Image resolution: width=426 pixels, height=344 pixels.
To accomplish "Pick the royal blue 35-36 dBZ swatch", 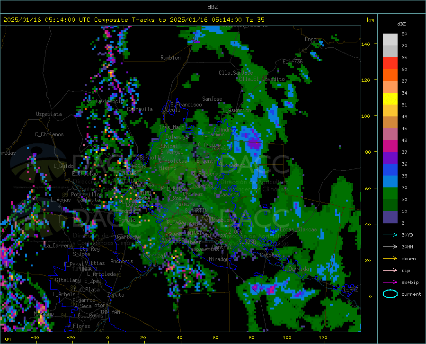I will 390,170.
